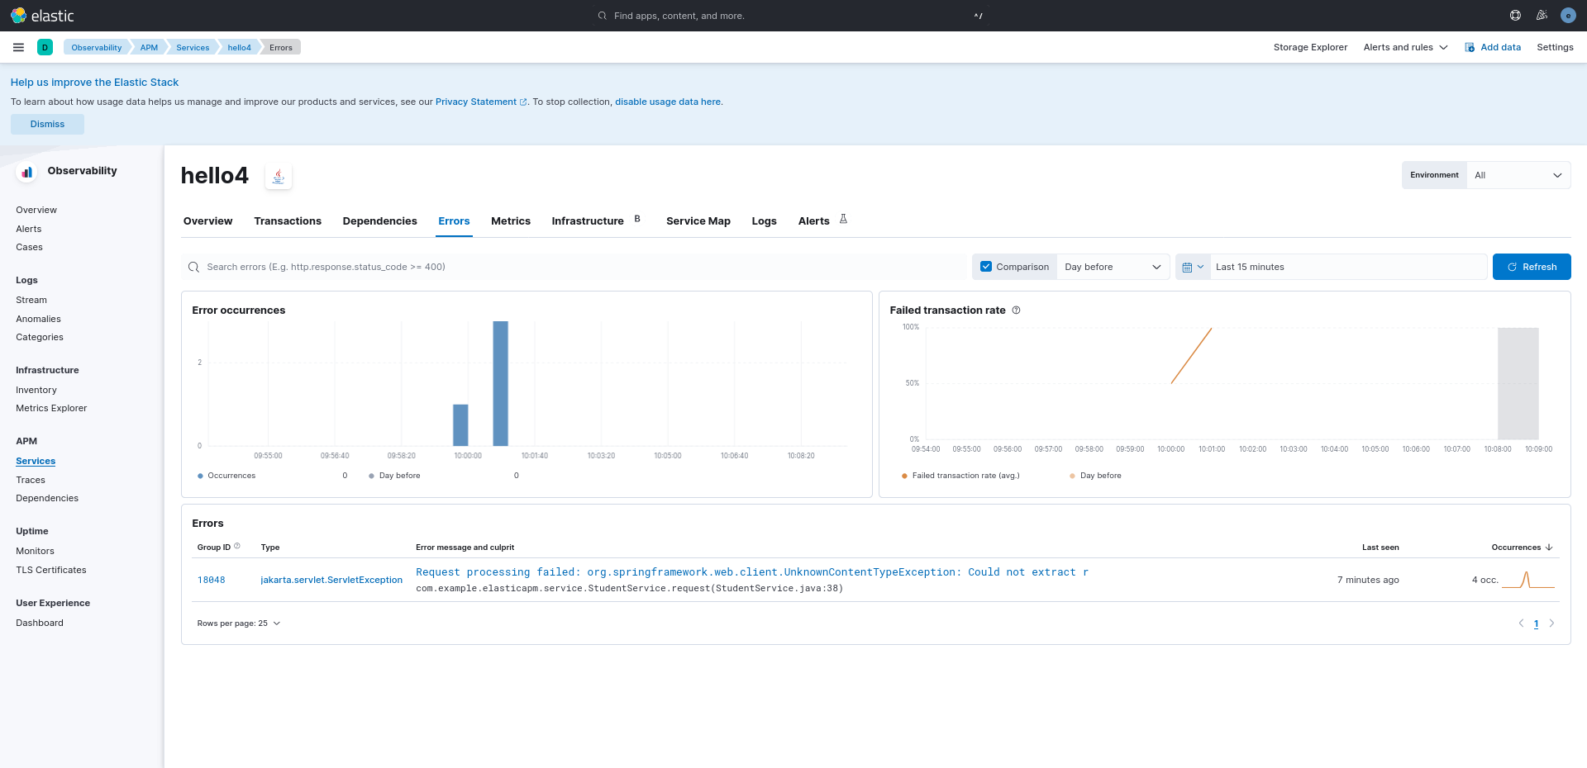Toggle the Comparison checkbox

[986, 267]
